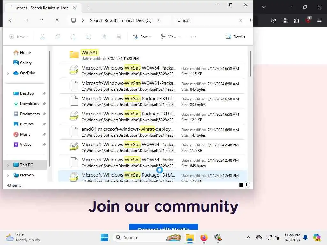Screen dimensions: 327x245
Task: Open the weather widget showing 73°F
Action: pyautogui.click(x=23, y=237)
